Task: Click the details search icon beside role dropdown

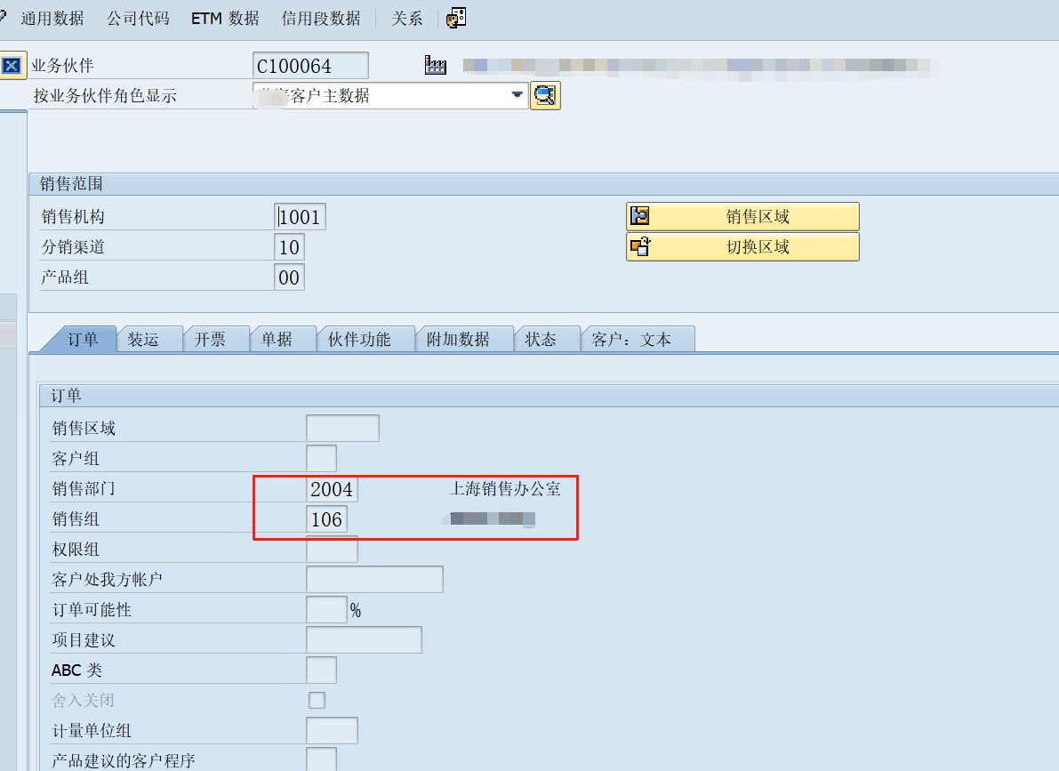Action: 545,95
